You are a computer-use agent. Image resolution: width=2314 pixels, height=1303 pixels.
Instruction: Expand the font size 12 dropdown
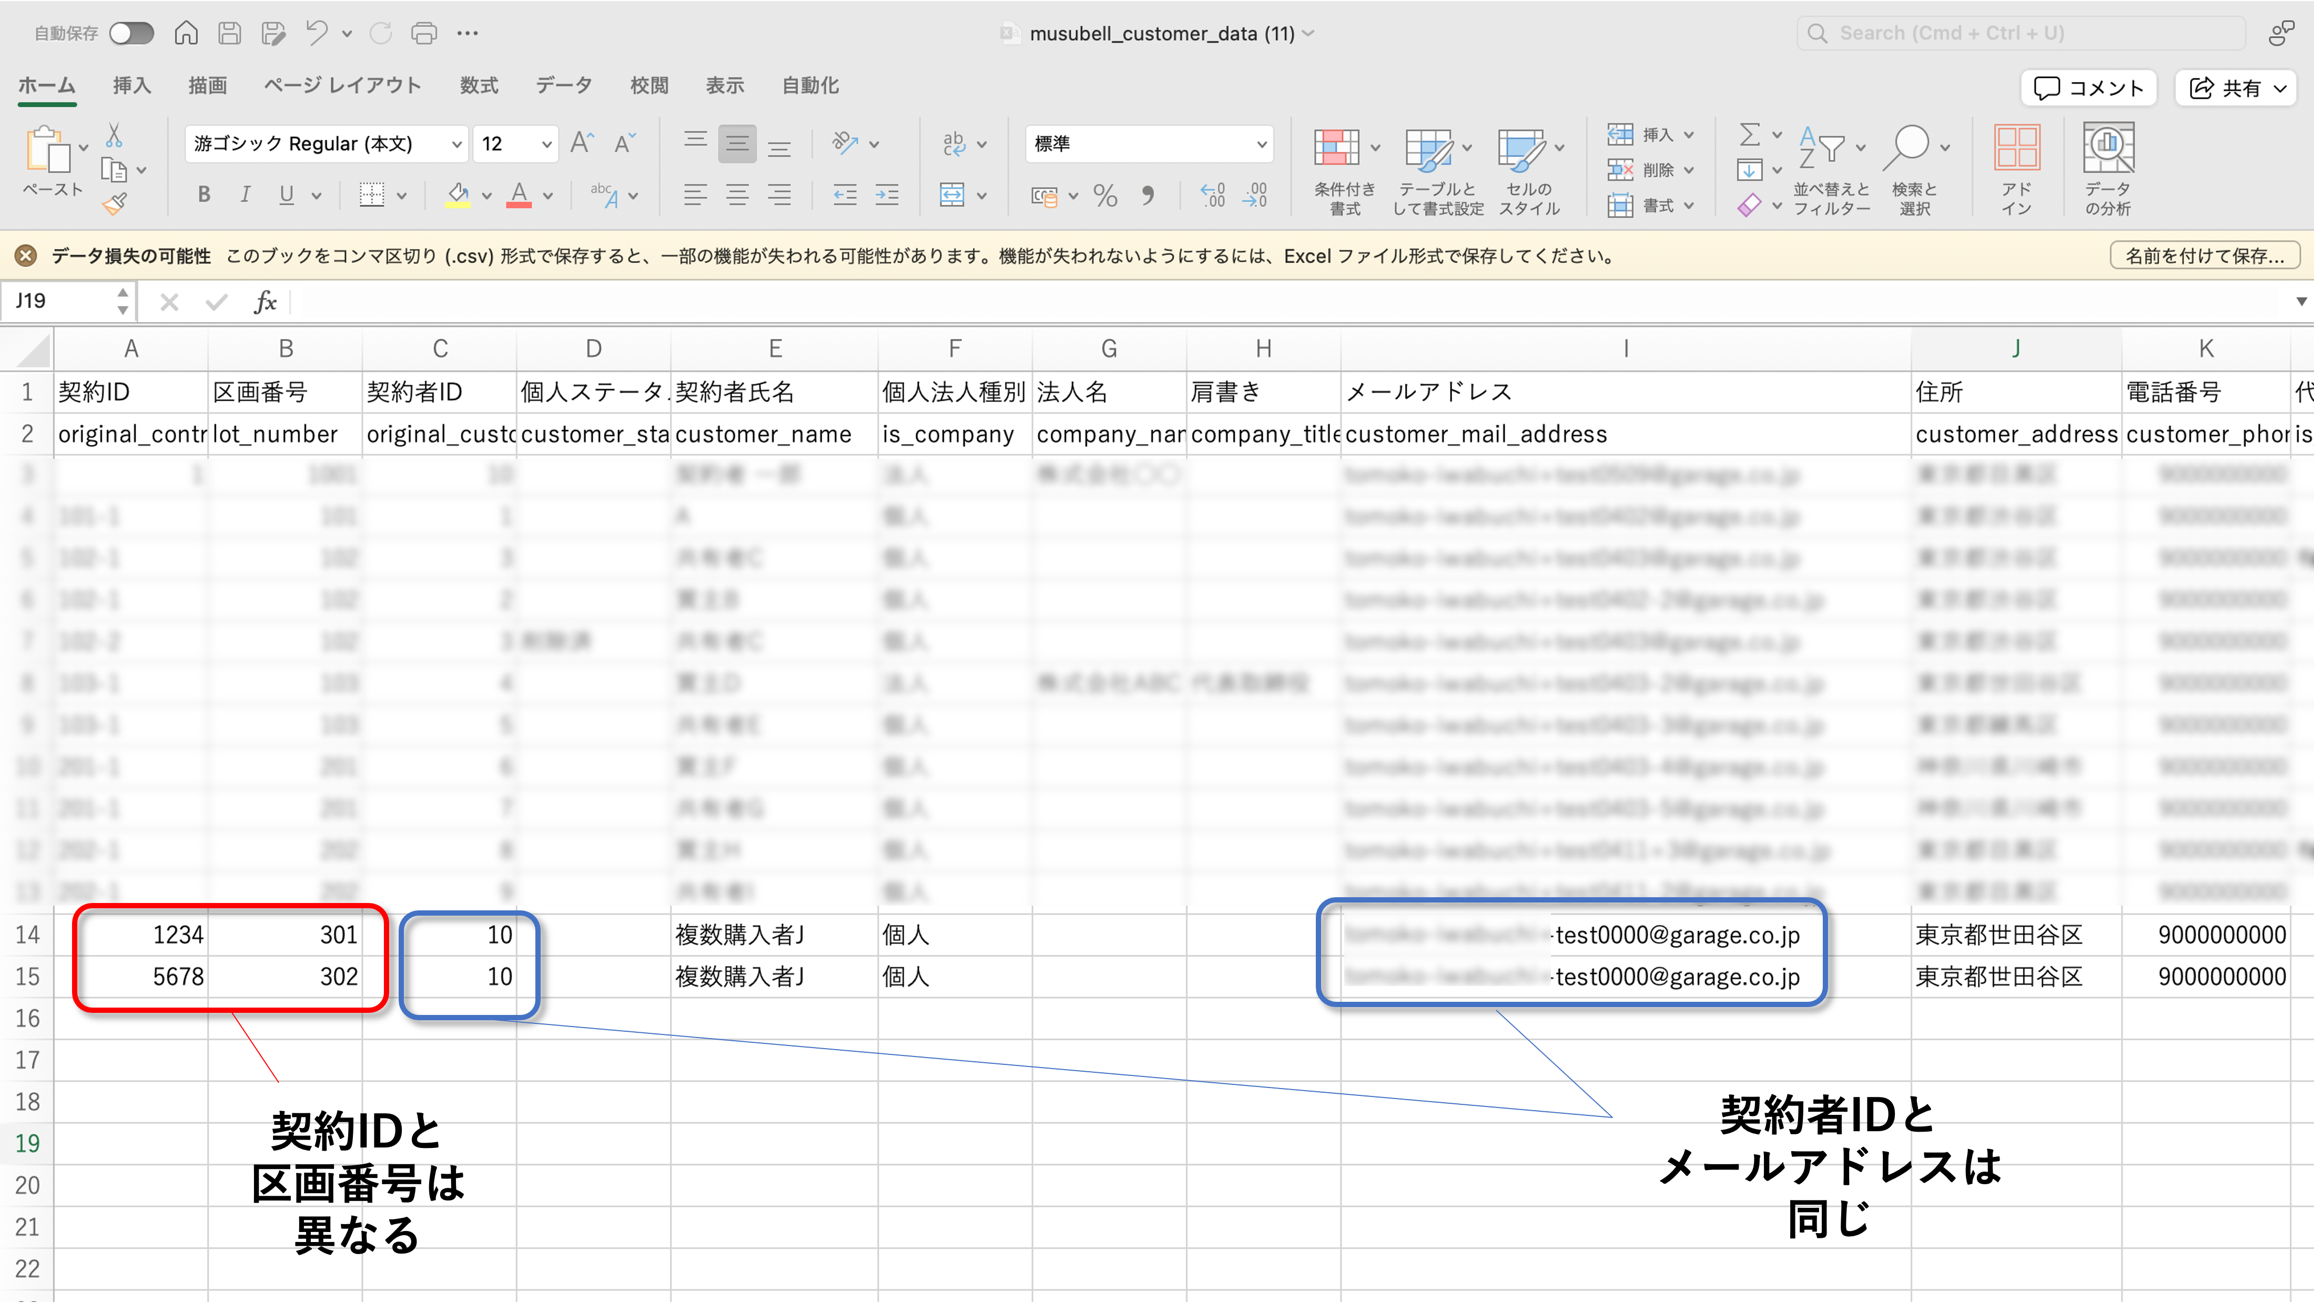coord(546,143)
